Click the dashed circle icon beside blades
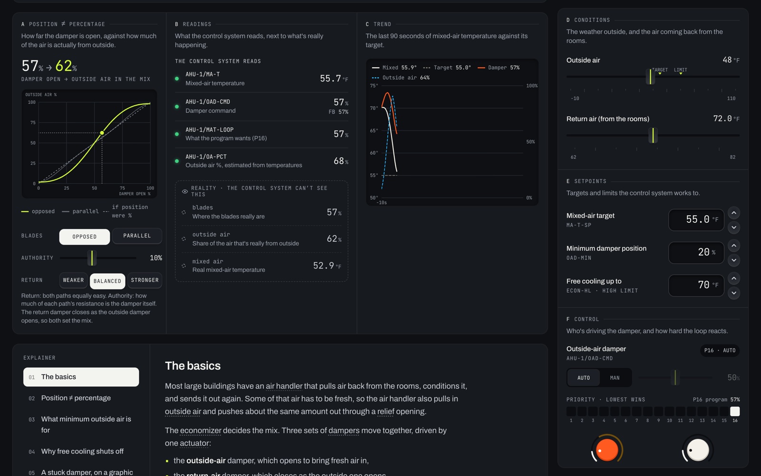Image resolution: width=761 pixels, height=476 pixels. pos(184,212)
